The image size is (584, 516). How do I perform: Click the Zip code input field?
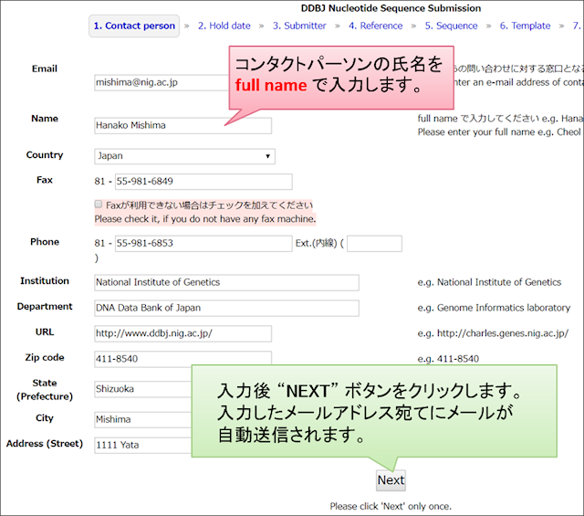click(182, 359)
